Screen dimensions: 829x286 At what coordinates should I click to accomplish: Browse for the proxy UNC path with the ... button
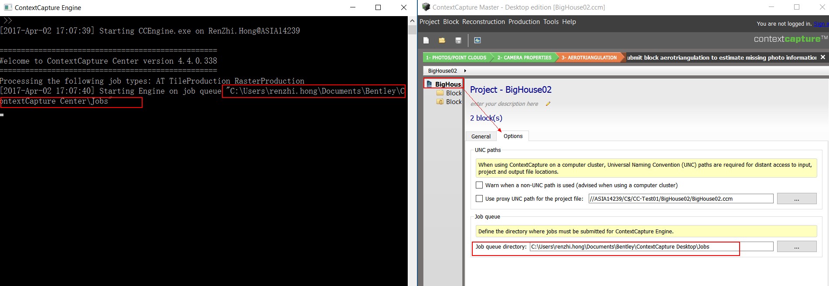(797, 199)
